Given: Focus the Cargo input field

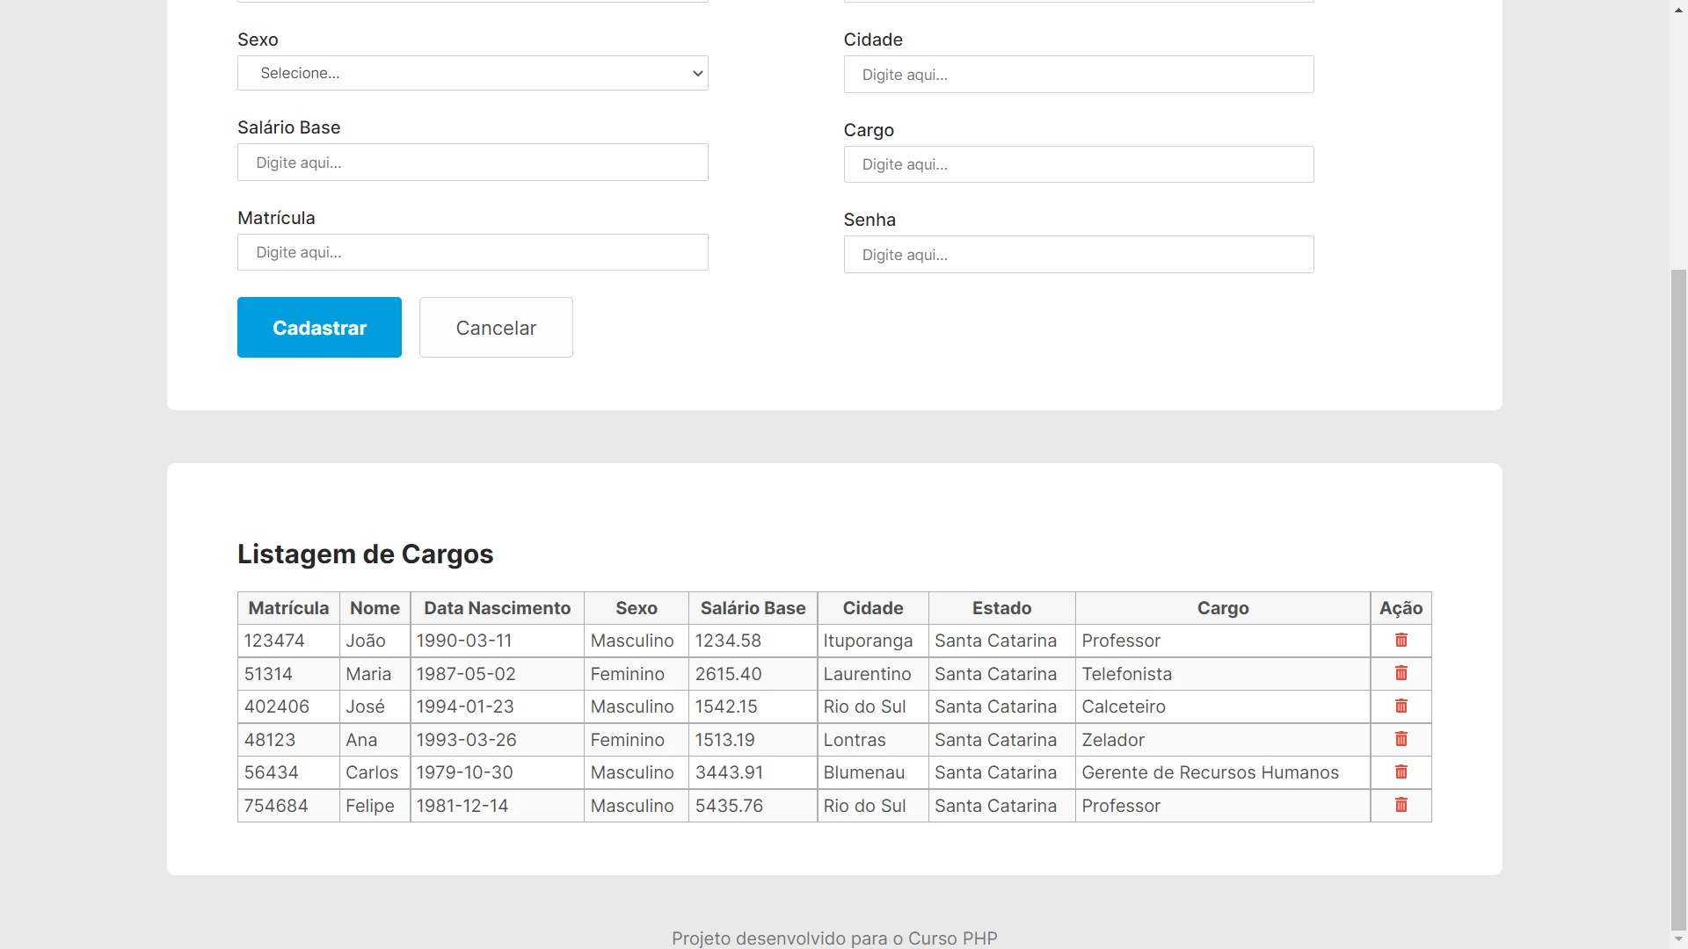Looking at the screenshot, I should [x=1079, y=164].
